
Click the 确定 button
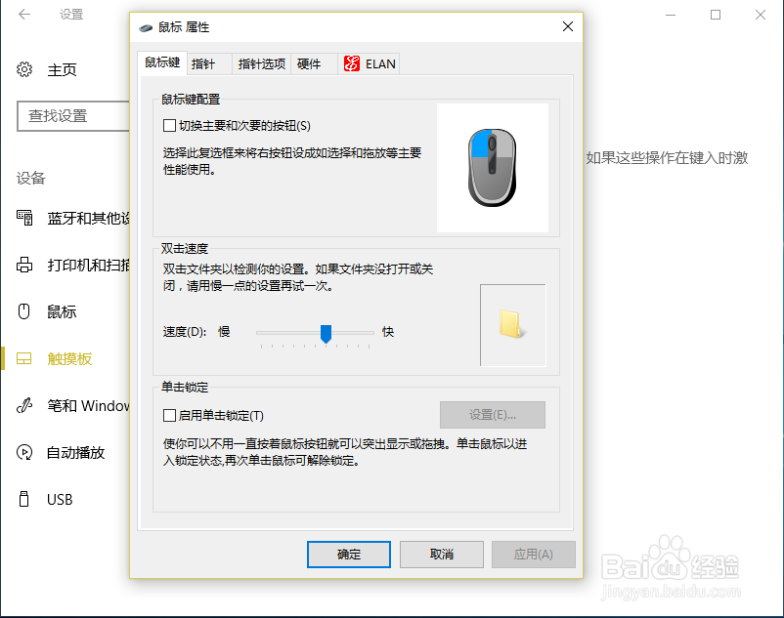pyautogui.click(x=349, y=555)
